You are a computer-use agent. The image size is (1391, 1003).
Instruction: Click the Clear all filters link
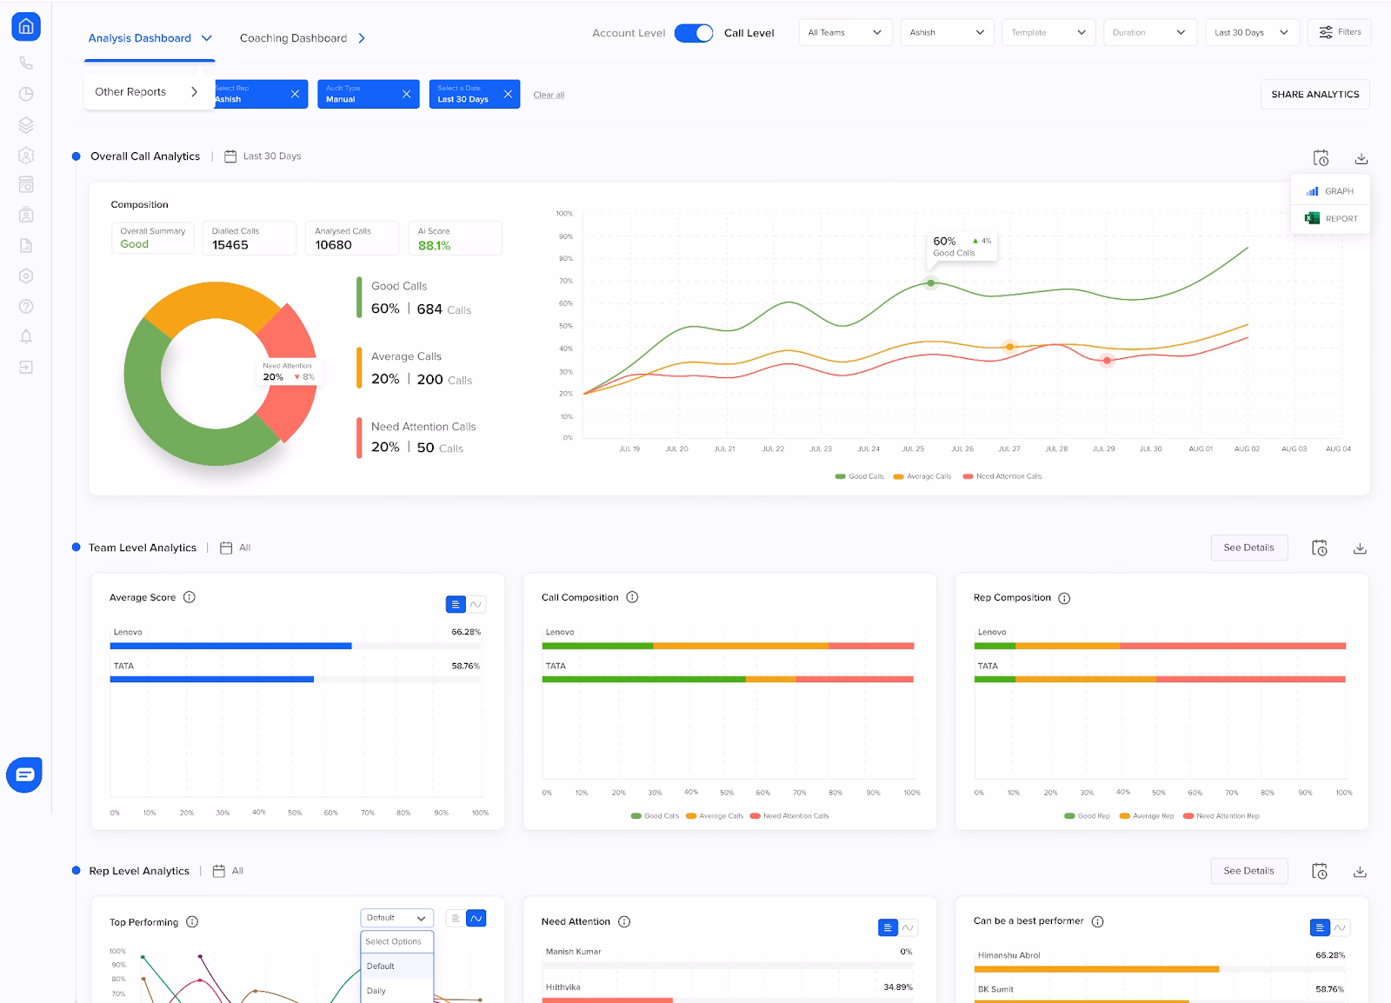549,94
